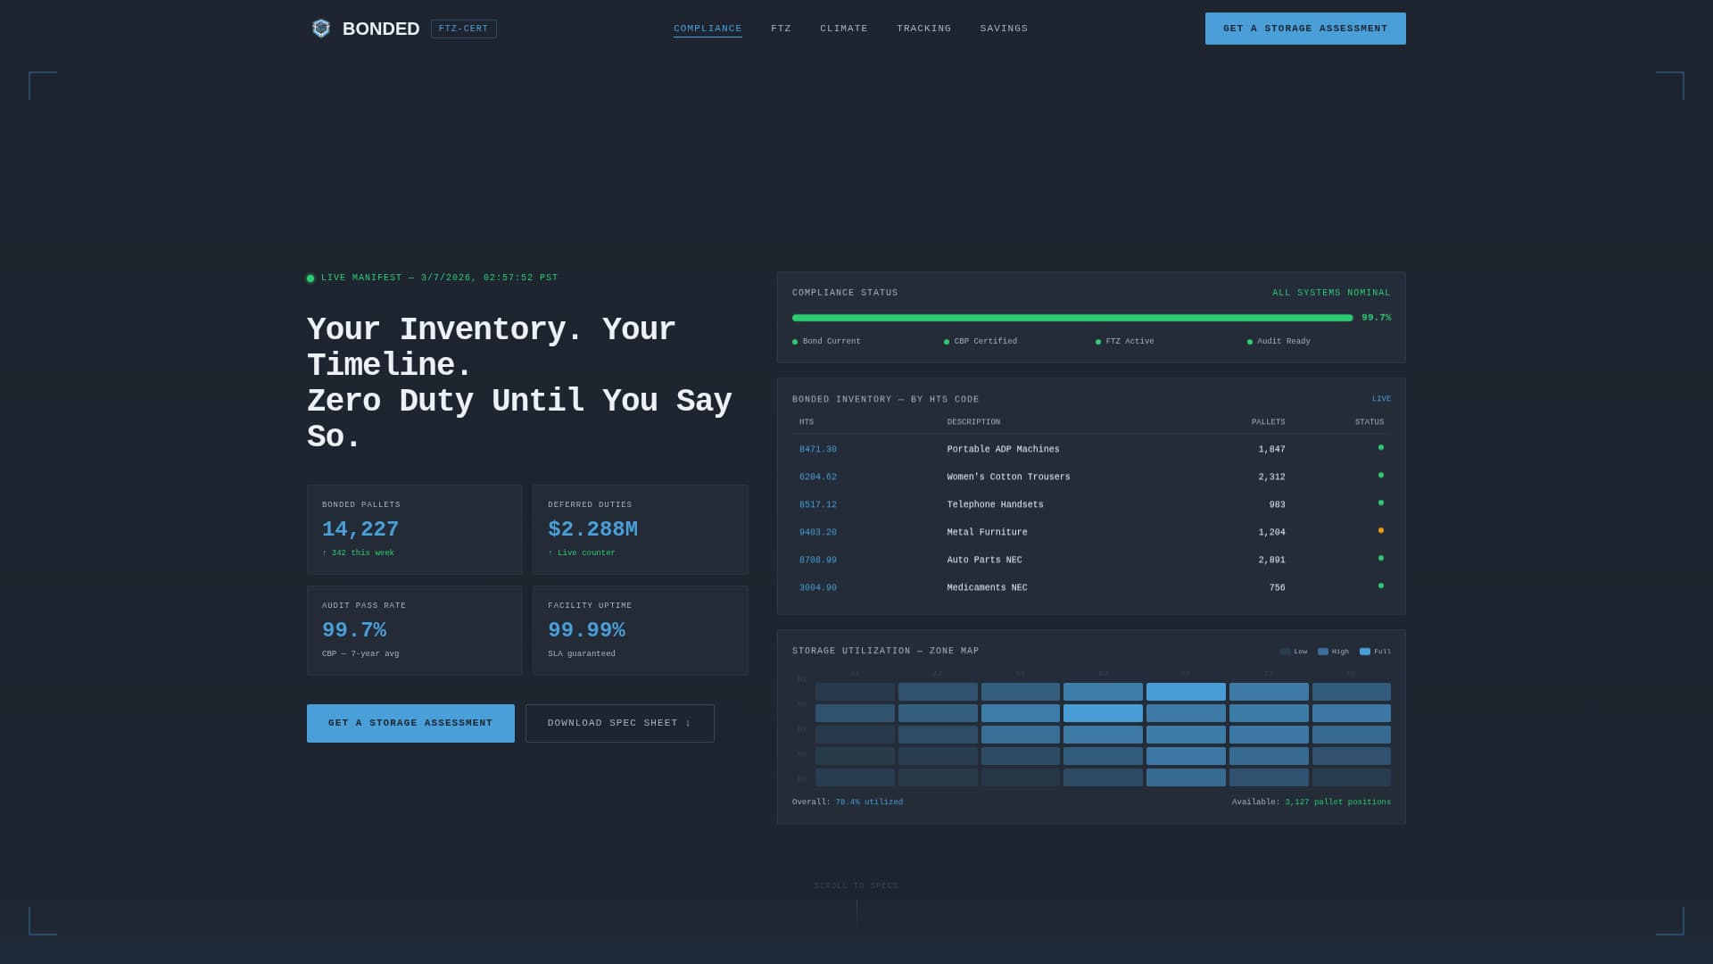Click the green live manifest indicator dot
This screenshot has height=964, width=1713.
[310, 278]
